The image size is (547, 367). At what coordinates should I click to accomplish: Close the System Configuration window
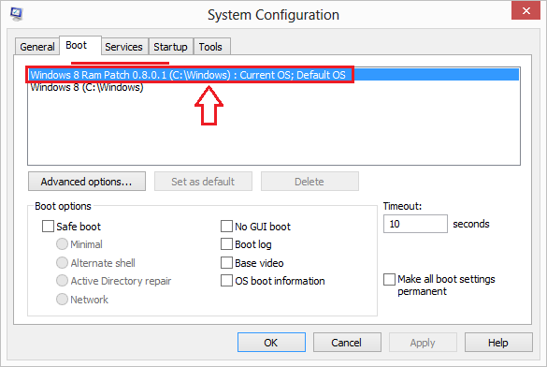(525, 10)
